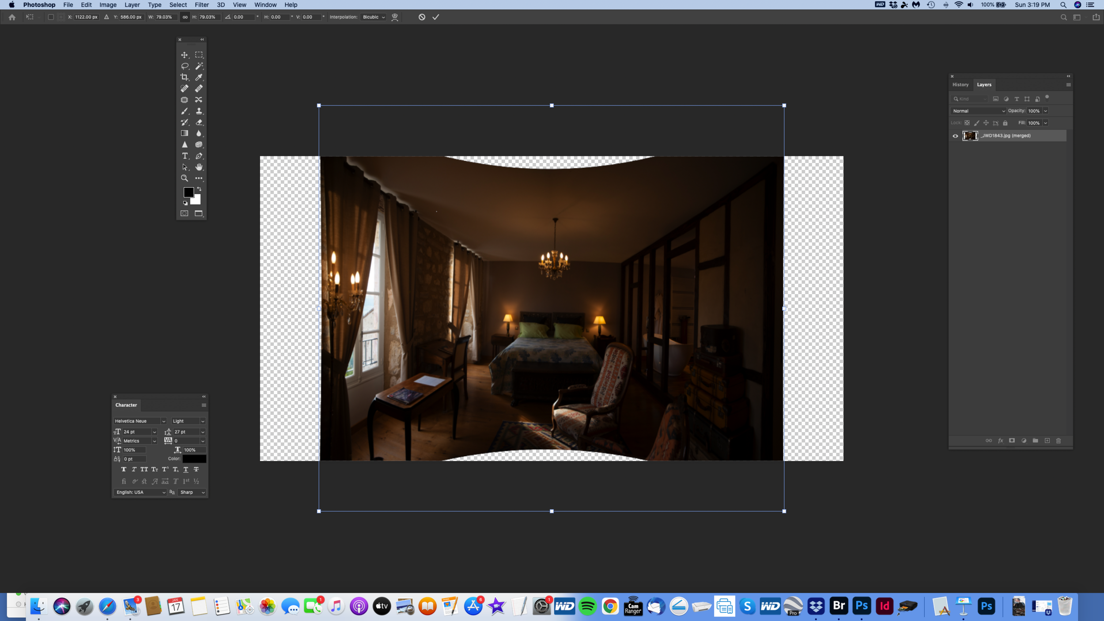Toggle the reference point checkbox

pos(51,17)
